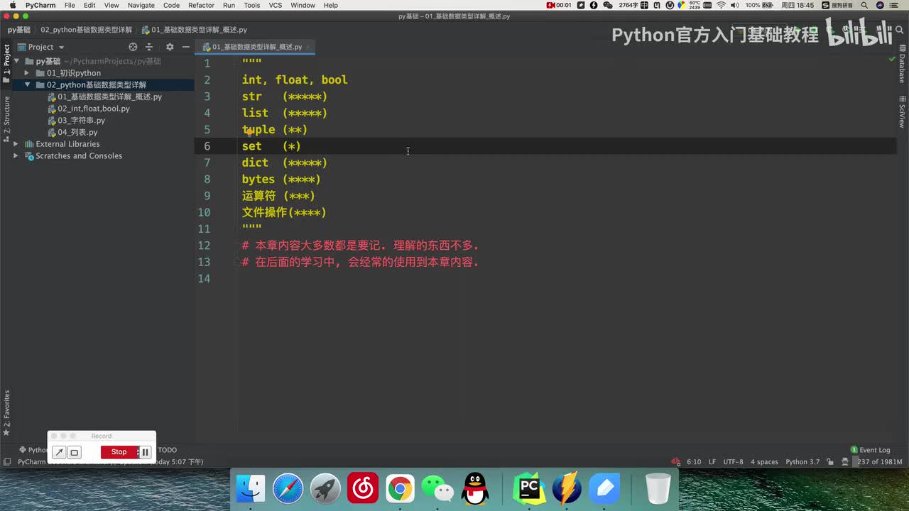Open the Run menu
The height and width of the screenshot is (511, 909).
point(229,5)
